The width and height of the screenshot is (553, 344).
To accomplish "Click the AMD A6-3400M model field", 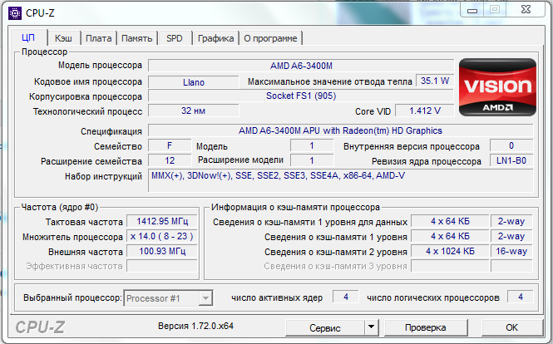I will 301,66.
